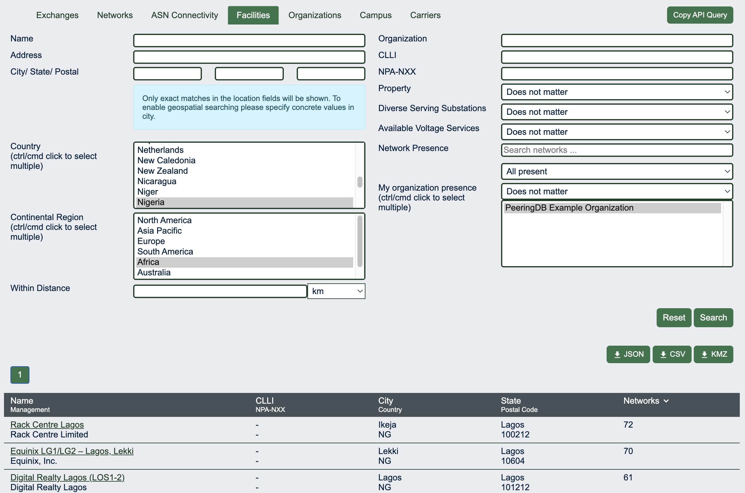Sort by the City column header

(x=385, y=401)
